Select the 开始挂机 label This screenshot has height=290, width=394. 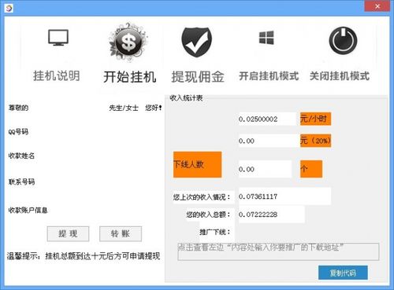pyautogui.click(x=130, y=77)
